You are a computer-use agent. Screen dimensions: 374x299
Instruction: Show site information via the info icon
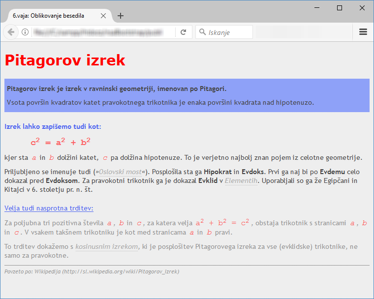coord(25,32)
